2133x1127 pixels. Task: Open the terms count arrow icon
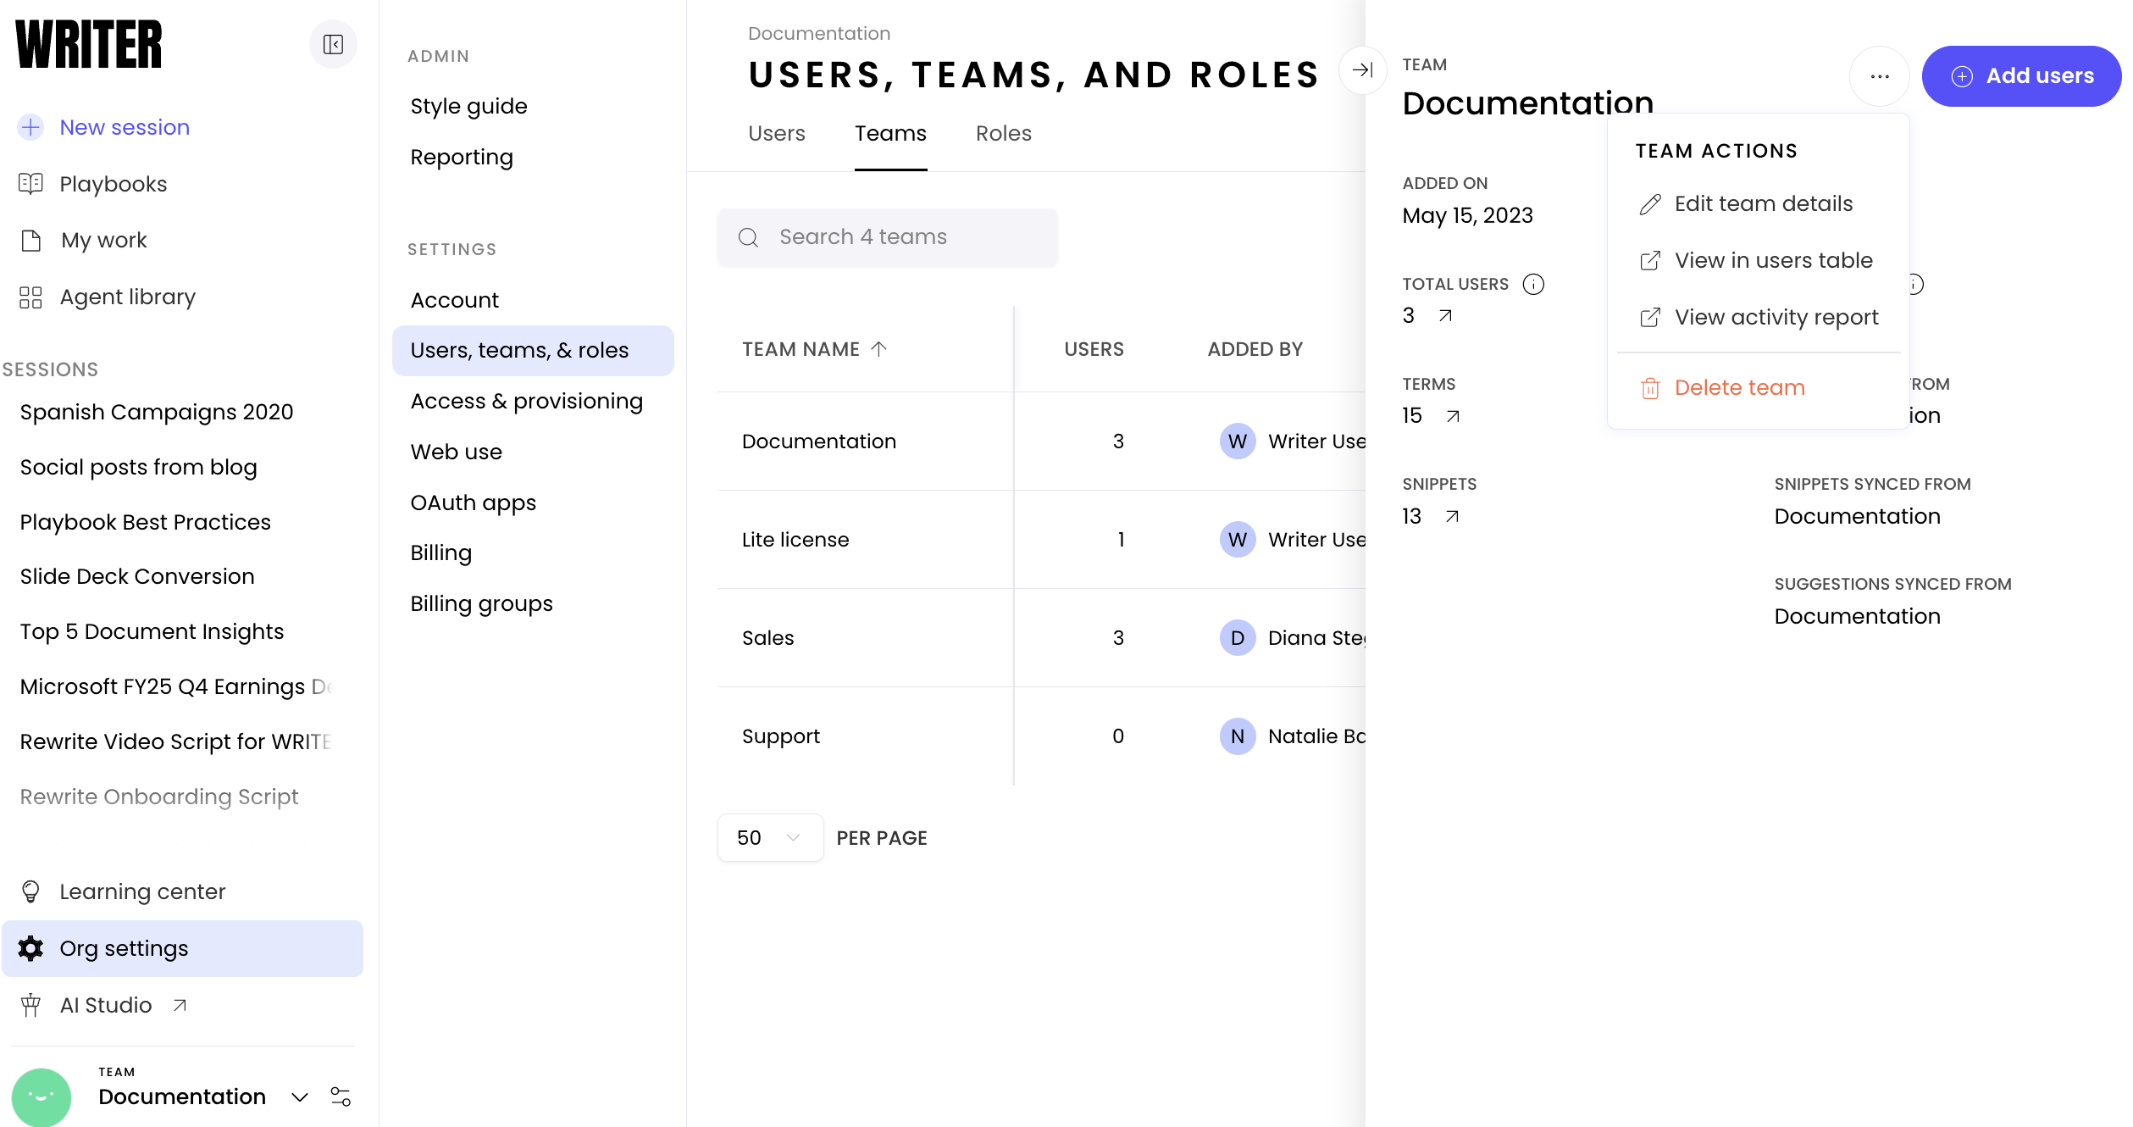click(x=1453, y=416)
